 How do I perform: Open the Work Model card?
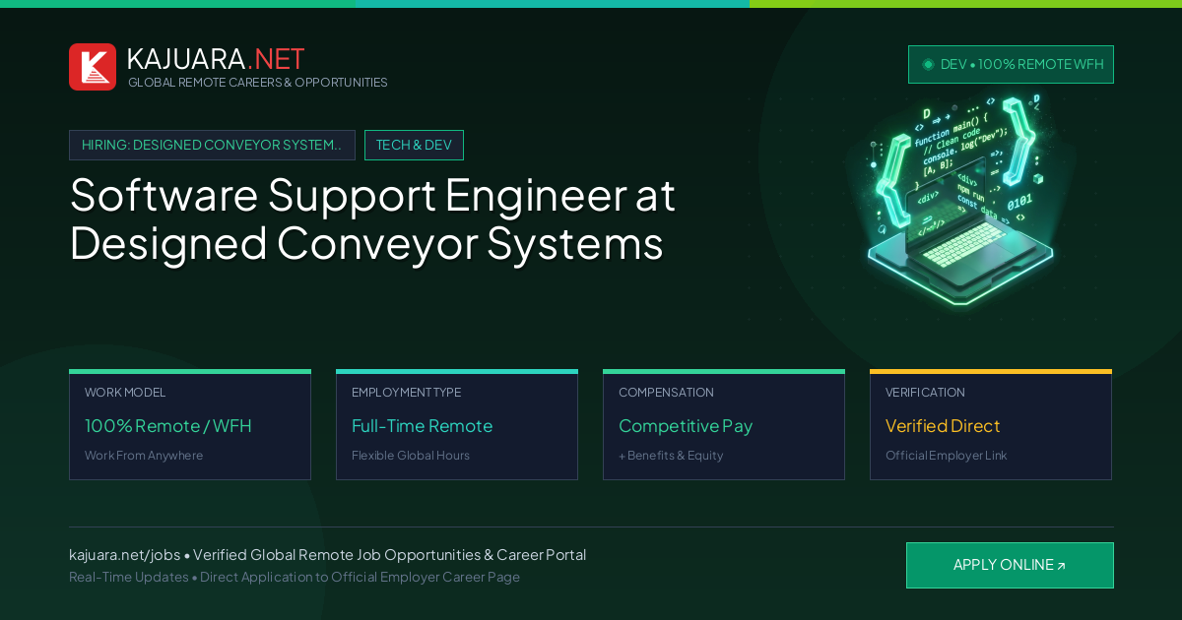point(190,425)
